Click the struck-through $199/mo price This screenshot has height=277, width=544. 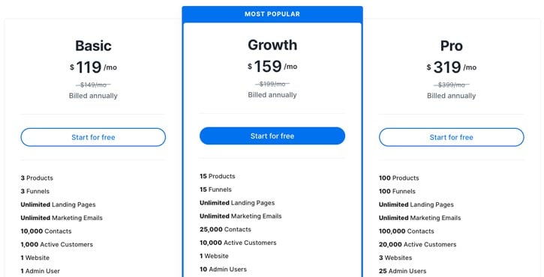[x=272, y=84]
